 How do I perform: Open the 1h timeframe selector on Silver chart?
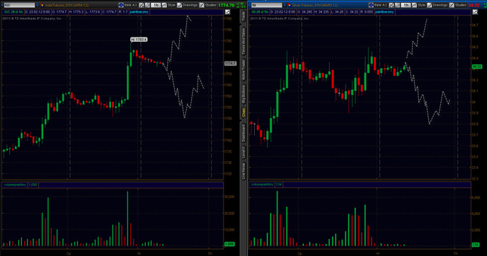click(406, 5)
